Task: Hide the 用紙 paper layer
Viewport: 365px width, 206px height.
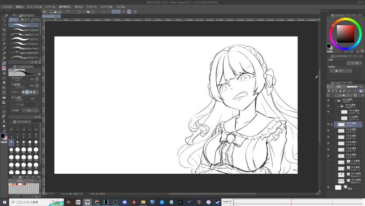Action: click(x=328, y=187)
